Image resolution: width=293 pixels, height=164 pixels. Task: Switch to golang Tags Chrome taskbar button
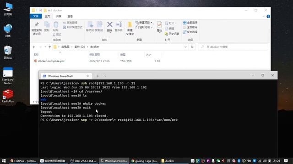(144, 161)
